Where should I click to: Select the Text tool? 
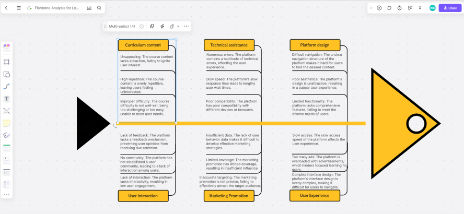(7, 99)
